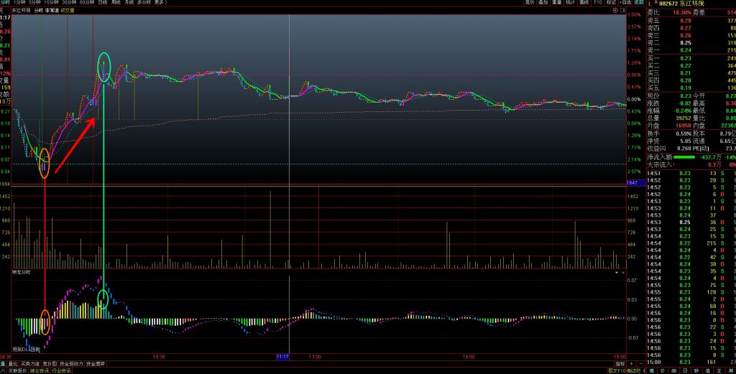Open the 资金博弈 bottom tab
This screenshot has width=736, height=374.
pyautogui.click(x=96, y=364)
